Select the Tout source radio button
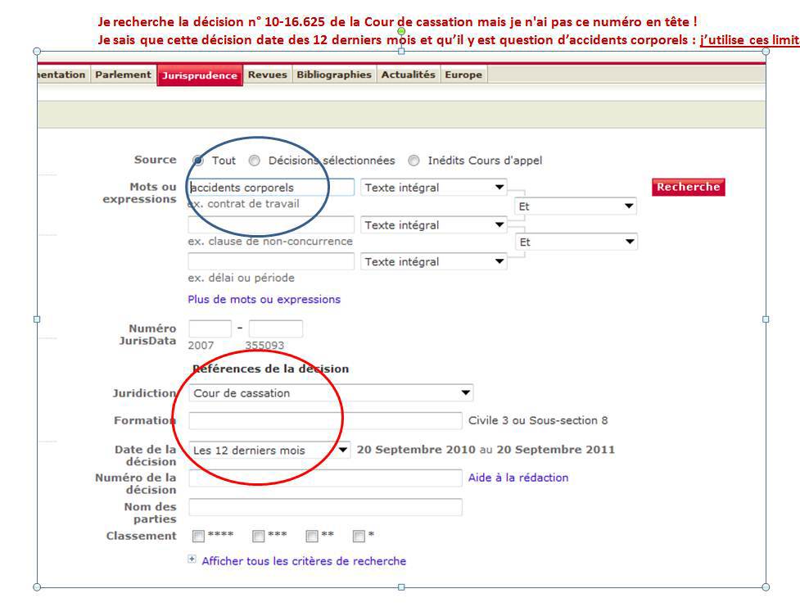This screenshot has height=607, width=800. (198, 161)
